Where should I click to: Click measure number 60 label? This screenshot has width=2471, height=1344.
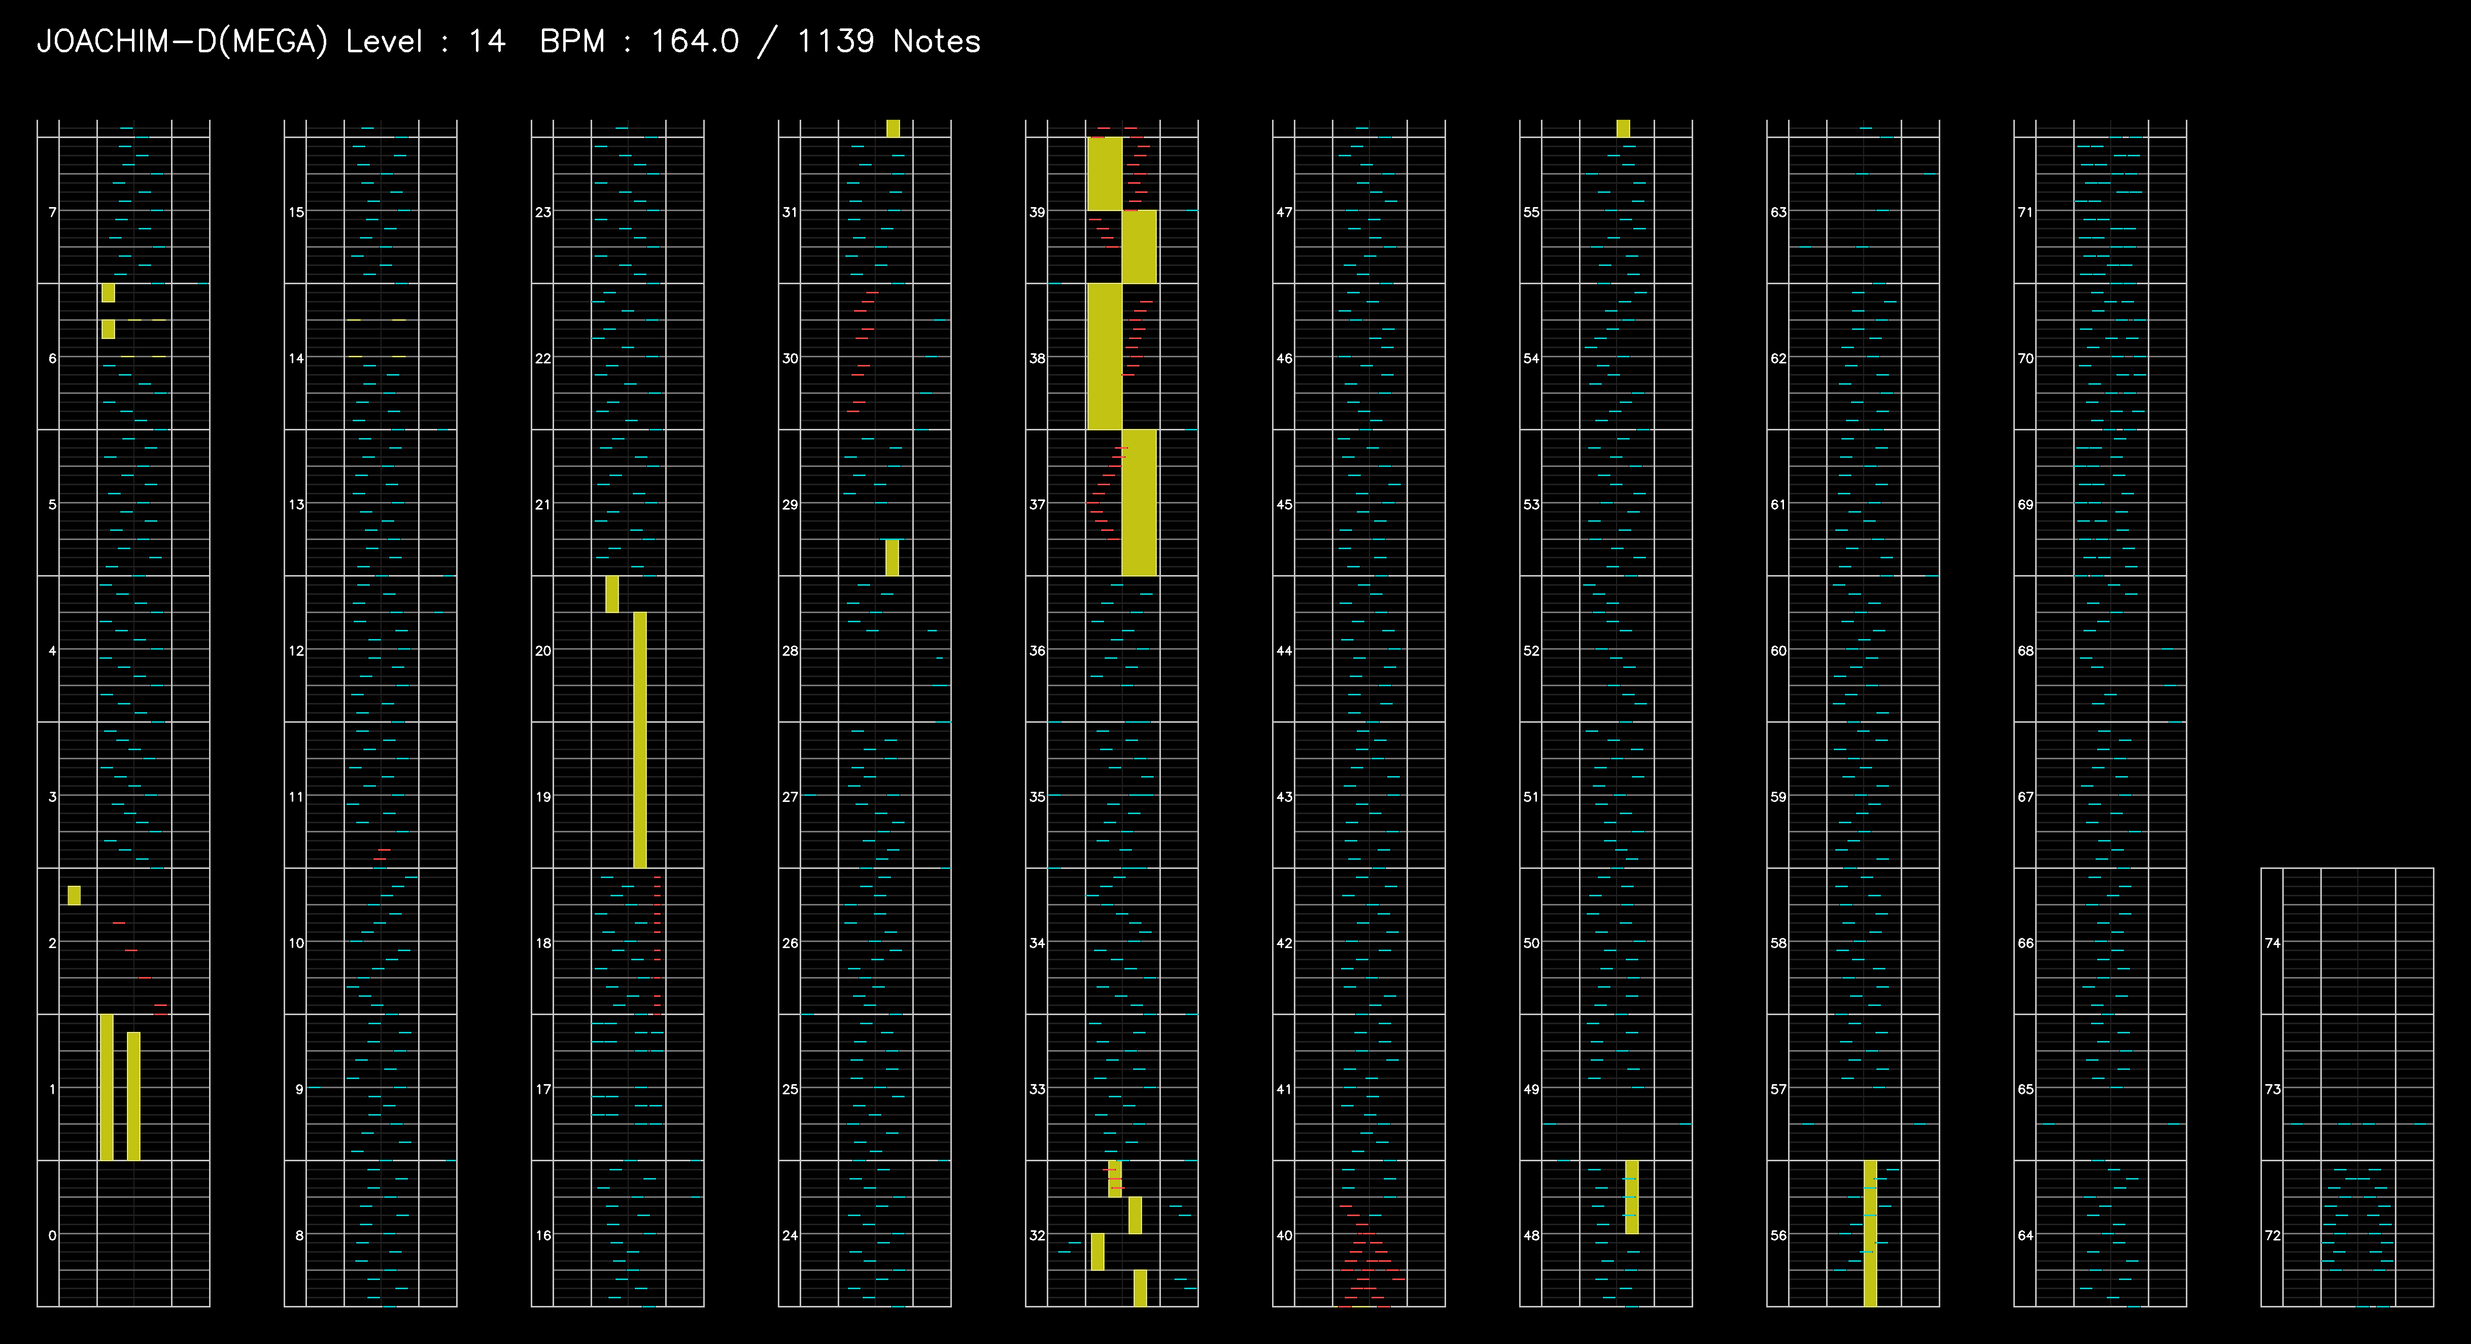click(1778, 650)
